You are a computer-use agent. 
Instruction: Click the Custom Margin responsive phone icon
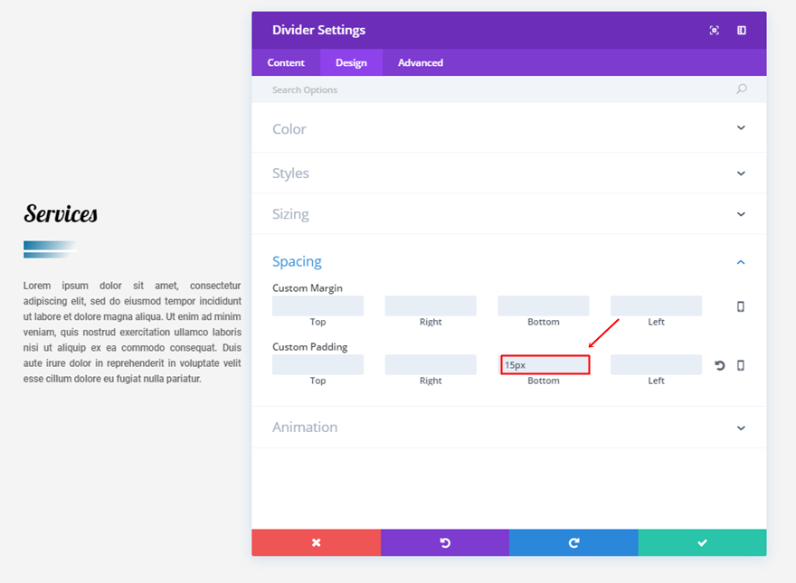pos(741,306)
